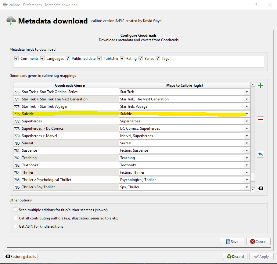The height and width of the screenshot is (264, 277).
Task: Enable Get ASIN for kindle editions
Action: pyautogui.click(x=15, y=226)
